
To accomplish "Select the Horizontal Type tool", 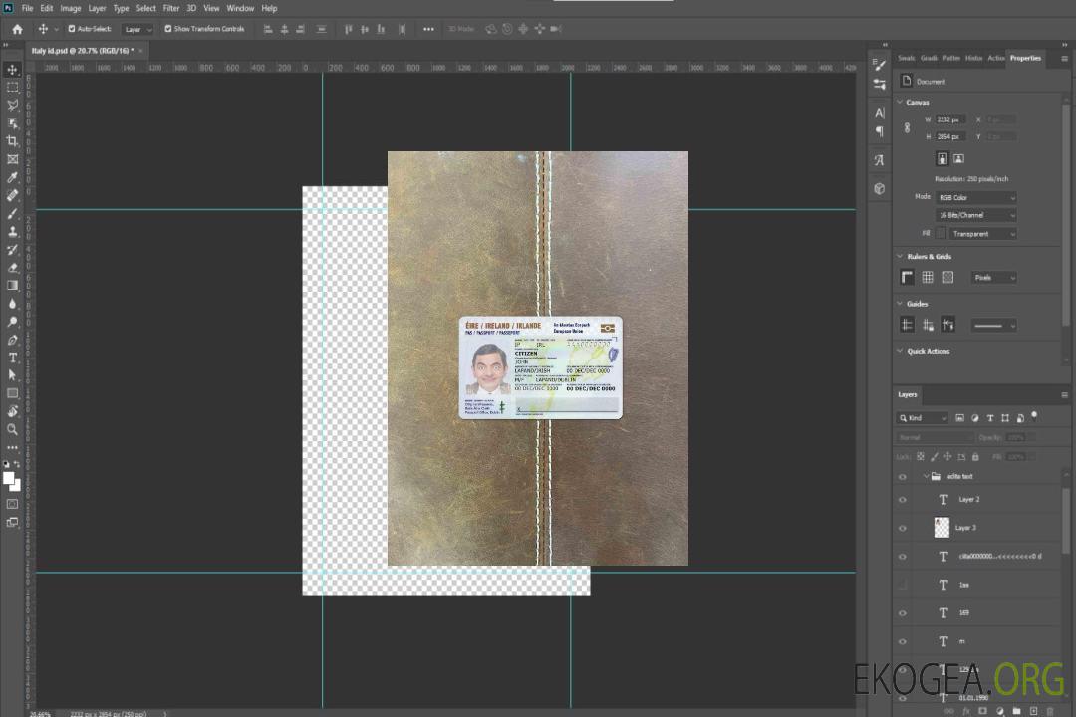I will 12,358.
